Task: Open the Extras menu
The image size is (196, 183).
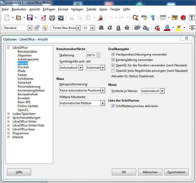Action: tap(103, 9)
